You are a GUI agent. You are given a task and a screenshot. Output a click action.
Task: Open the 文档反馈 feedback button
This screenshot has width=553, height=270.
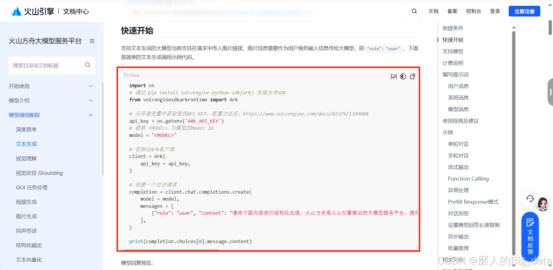coord(530,236)
